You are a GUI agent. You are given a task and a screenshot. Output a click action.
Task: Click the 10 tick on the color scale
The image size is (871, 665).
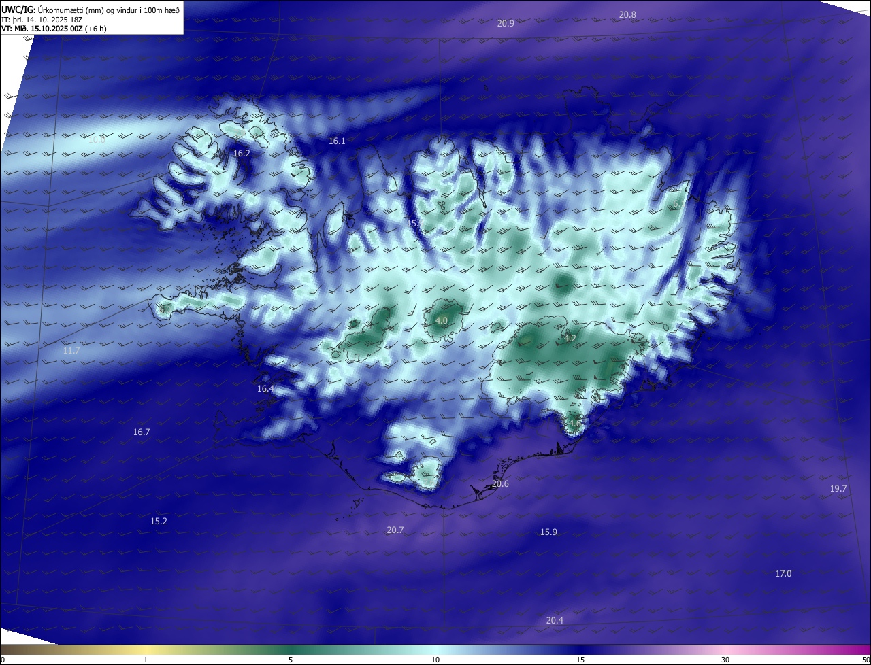(435, 660)
